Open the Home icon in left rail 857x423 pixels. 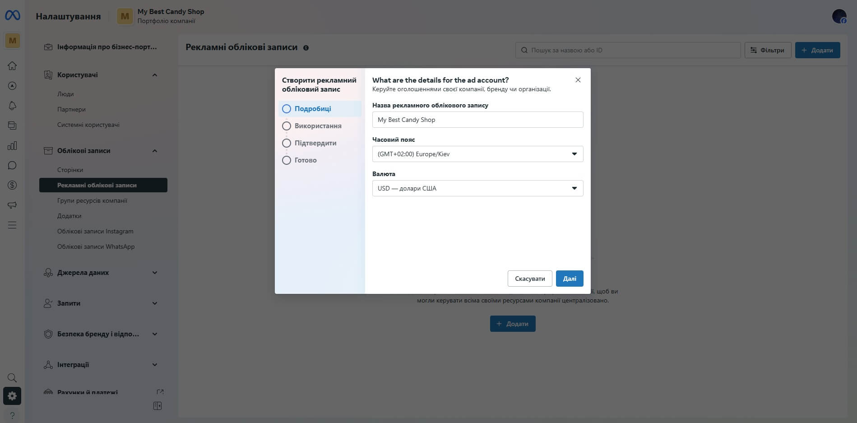click(x=12, y=66)
